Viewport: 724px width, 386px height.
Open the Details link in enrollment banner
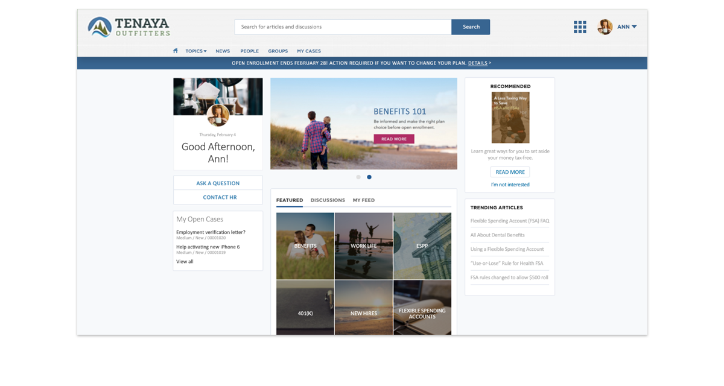(x=477, y=63)
